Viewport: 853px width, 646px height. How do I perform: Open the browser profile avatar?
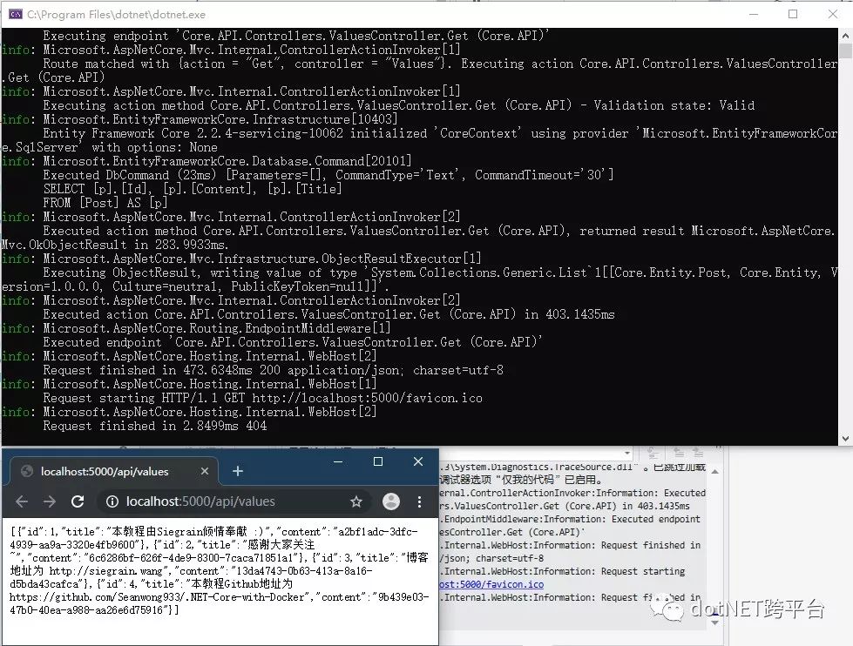point(390,501)
